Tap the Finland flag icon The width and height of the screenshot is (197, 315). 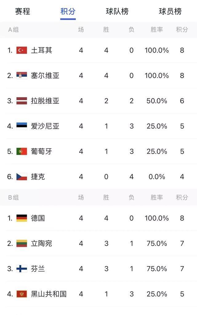(x=22, y=268)
